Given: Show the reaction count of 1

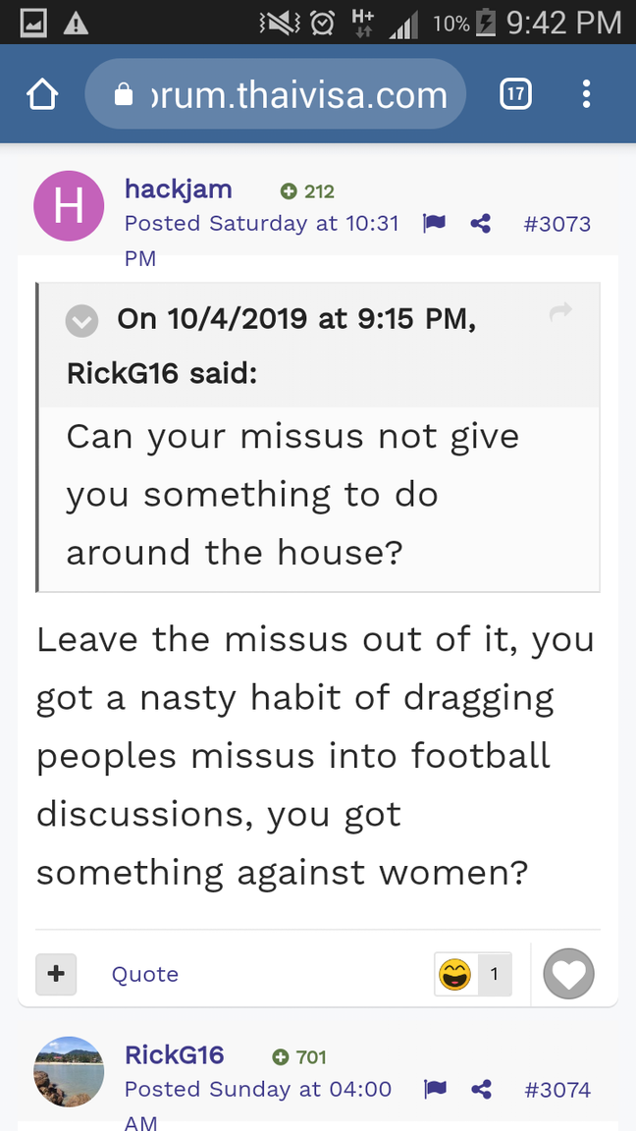Looking at the screenshot, I should (495, 975).
